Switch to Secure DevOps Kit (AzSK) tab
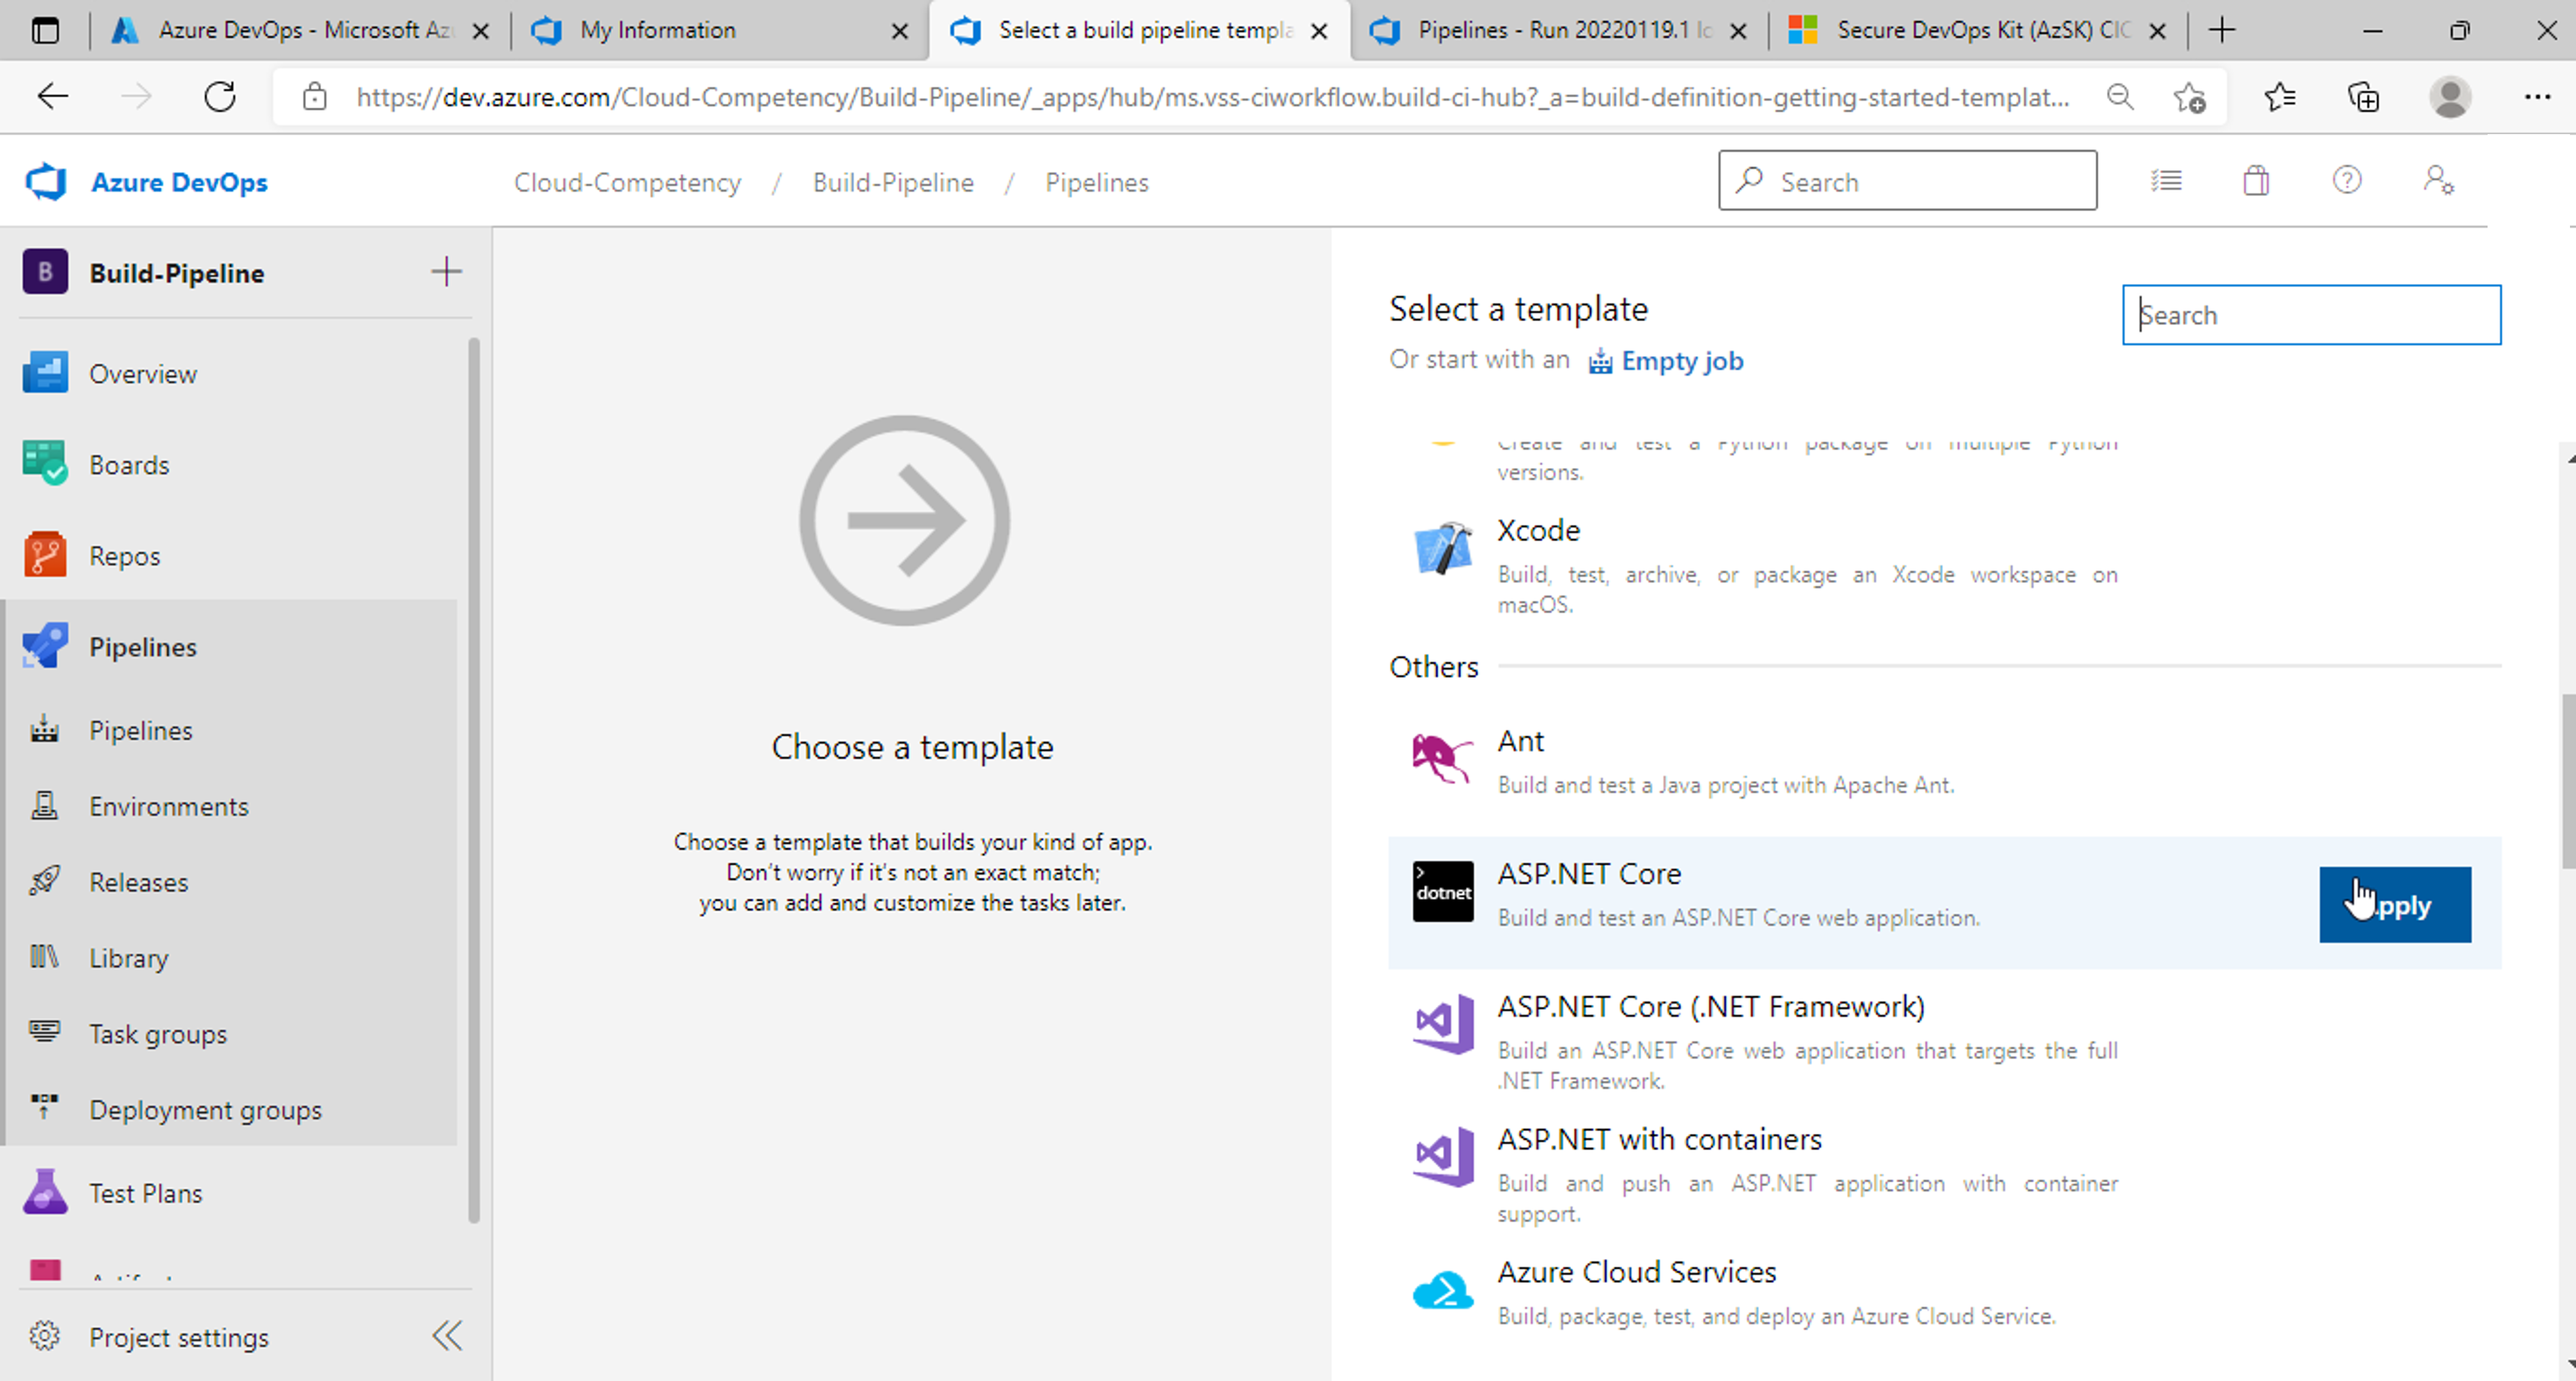This screenshot has width=2576, height=1381. (x=1977, y=30)
